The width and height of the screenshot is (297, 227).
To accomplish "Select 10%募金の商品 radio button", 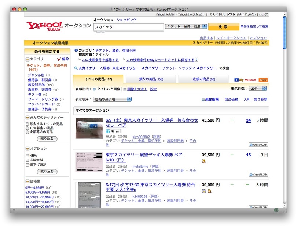I will [27, 128].
